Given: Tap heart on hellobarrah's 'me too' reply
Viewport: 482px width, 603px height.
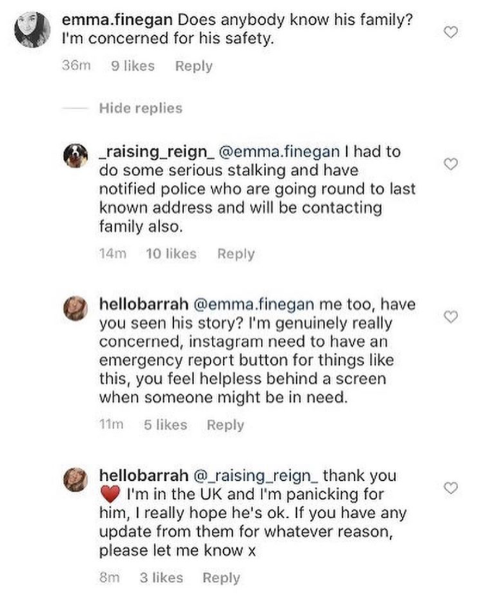Looking at the screenshot, I should click(x=451, y=317).
